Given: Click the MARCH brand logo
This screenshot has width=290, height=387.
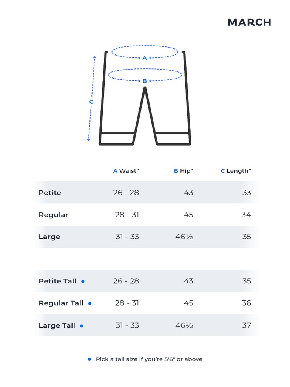Looking at the screenshot, I should click(x=249, y=22).
